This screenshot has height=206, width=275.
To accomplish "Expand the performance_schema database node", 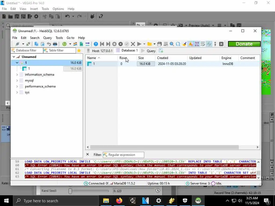I will coord(17,86).
